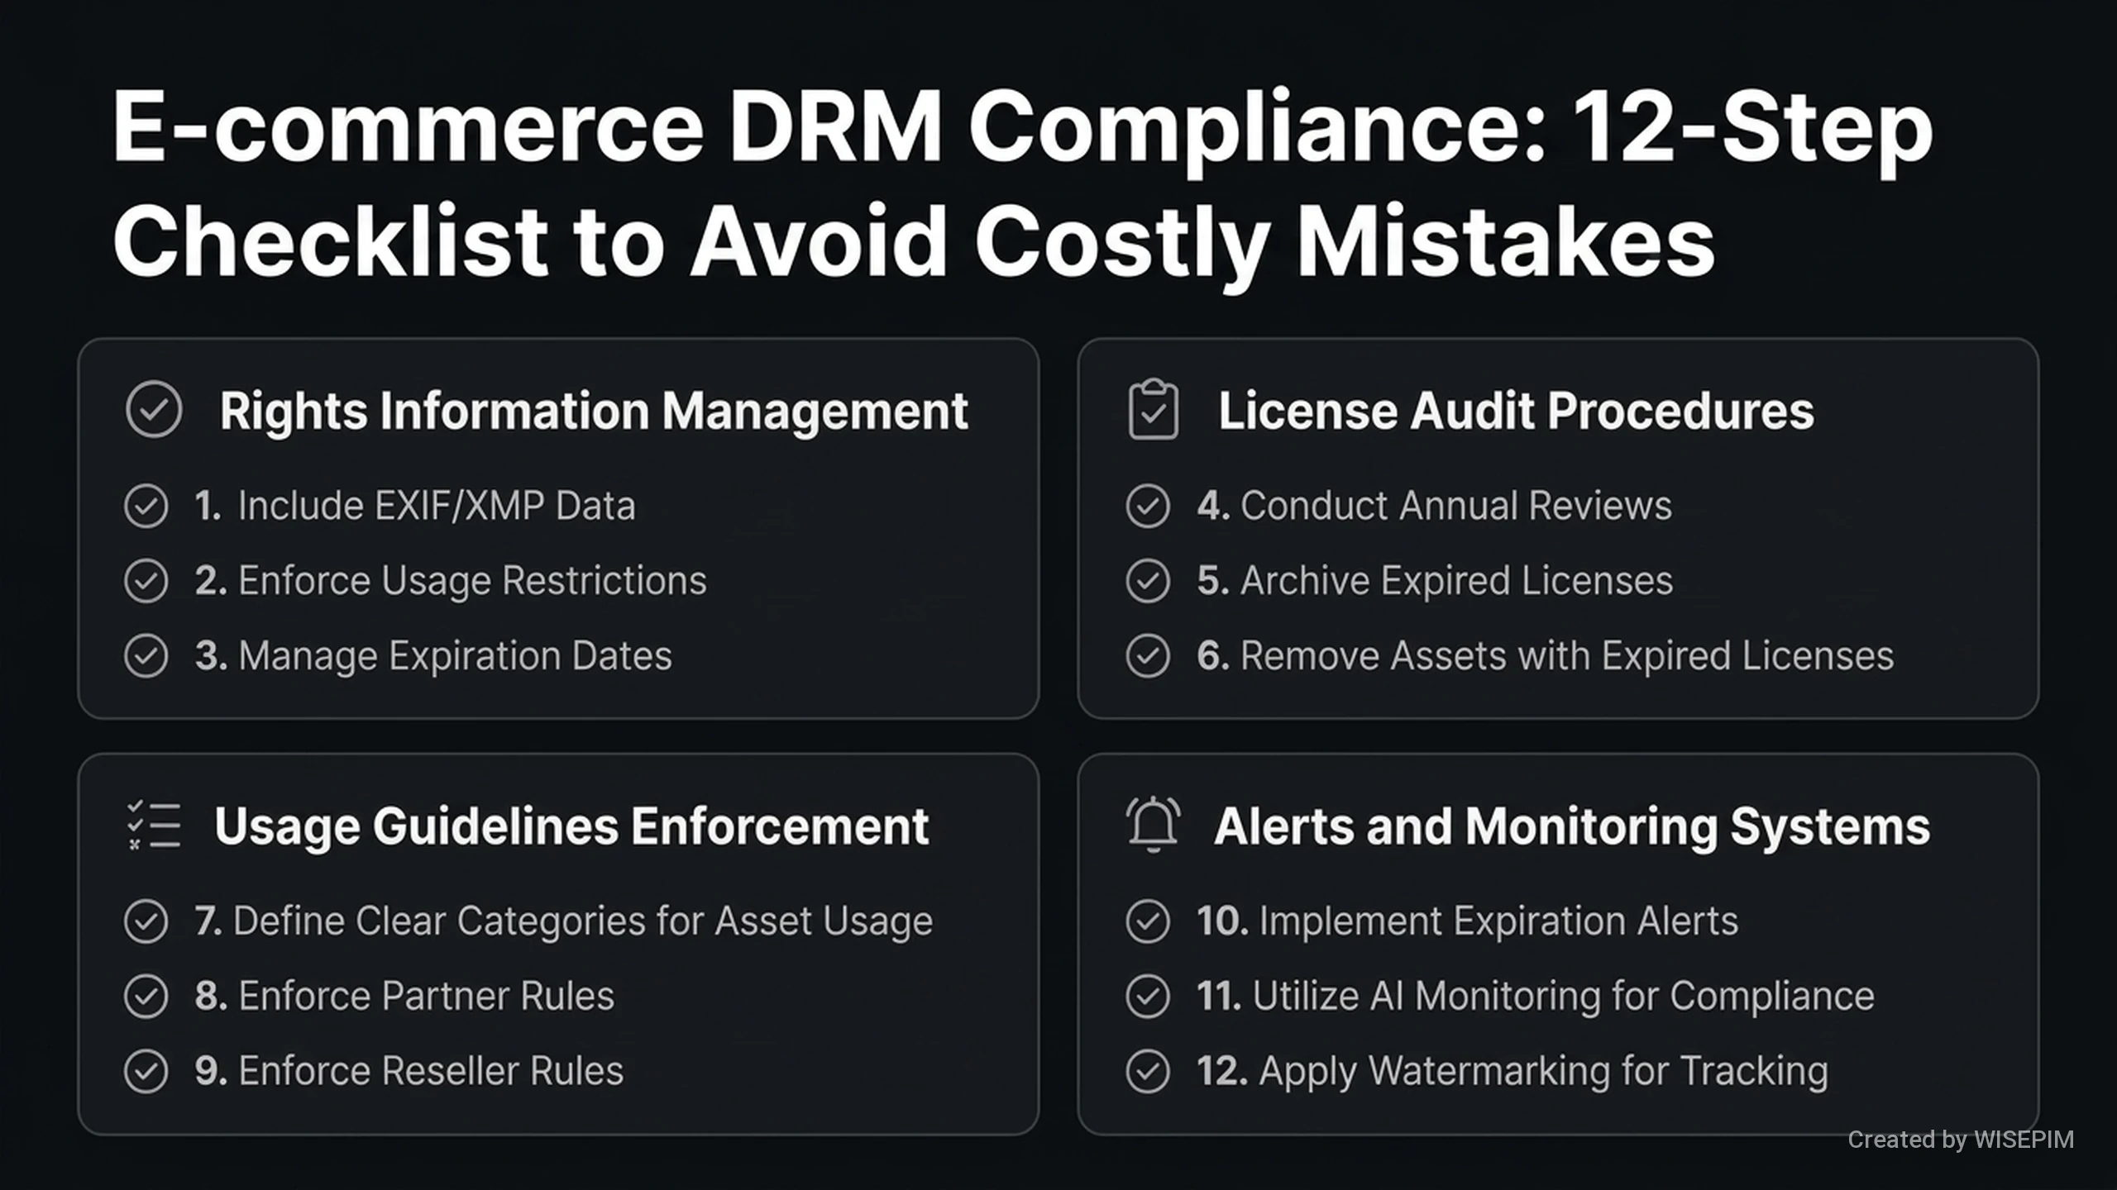
Task: Click check icon for Enforce Partner Rules
Action: tap(146, 996)
